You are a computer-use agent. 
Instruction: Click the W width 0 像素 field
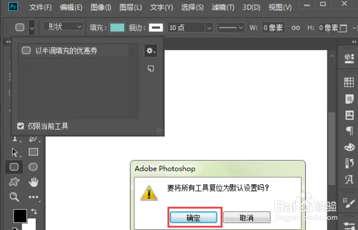(273, 28)
